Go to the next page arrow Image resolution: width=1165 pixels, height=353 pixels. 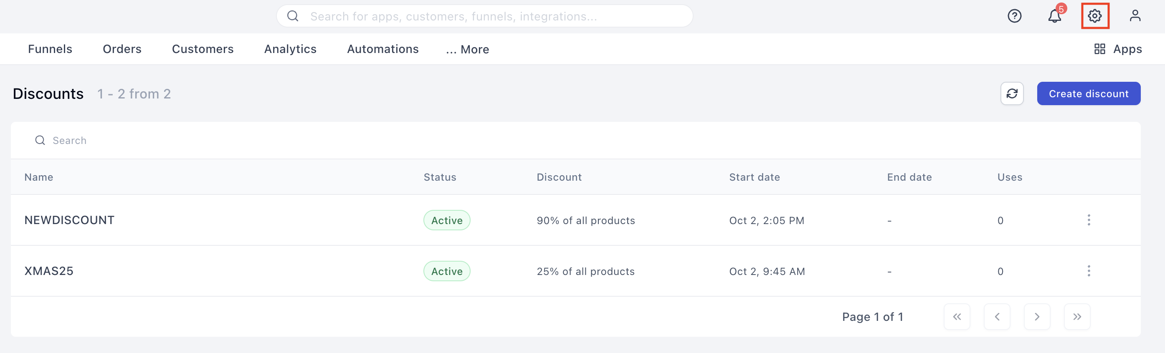pyautogui.click(x=1036, y=317)
